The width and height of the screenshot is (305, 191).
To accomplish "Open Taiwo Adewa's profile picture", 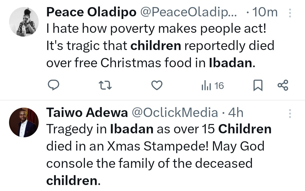I will point(24,122).
